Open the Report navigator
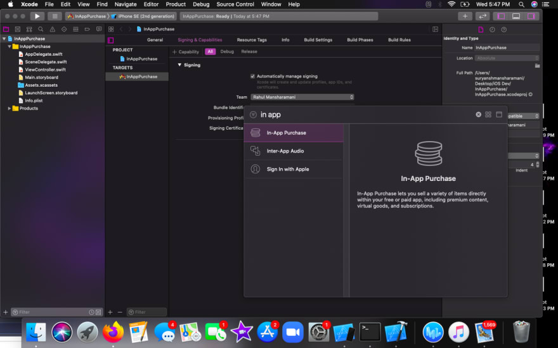The image size is (558, 348). coord(99,29)
